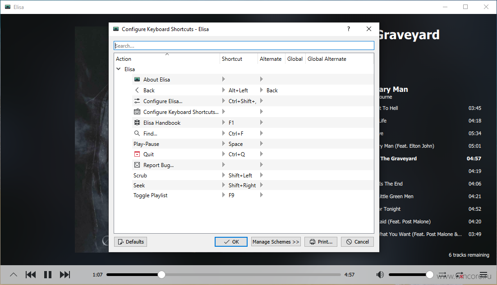Image resolution: width=497 pixels, height=285 pixels.
Task: Expand shortcut arrow for Toggle Playlist F9
Action: 223,195
